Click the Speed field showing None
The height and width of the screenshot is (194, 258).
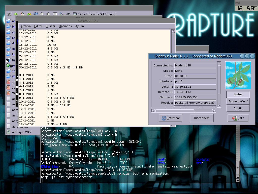(195, 71)
